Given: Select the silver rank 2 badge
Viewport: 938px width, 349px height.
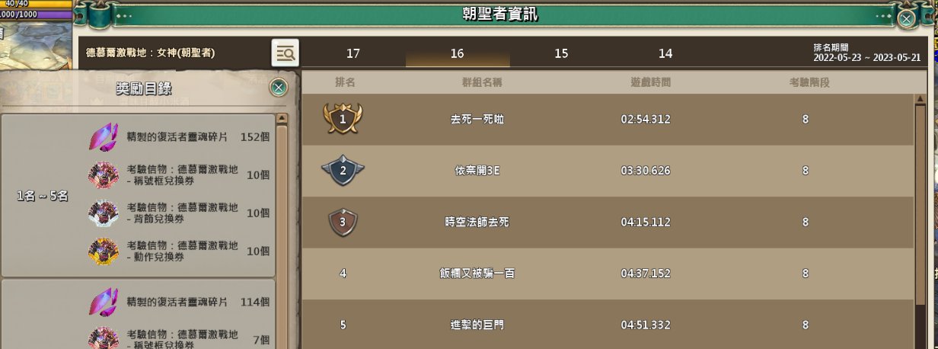Looking at the screenshot, I should 343,171.
